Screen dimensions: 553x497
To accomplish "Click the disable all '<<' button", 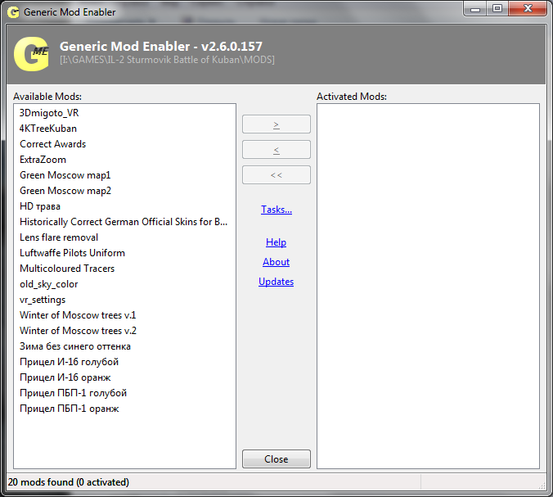I will point(276,175).
